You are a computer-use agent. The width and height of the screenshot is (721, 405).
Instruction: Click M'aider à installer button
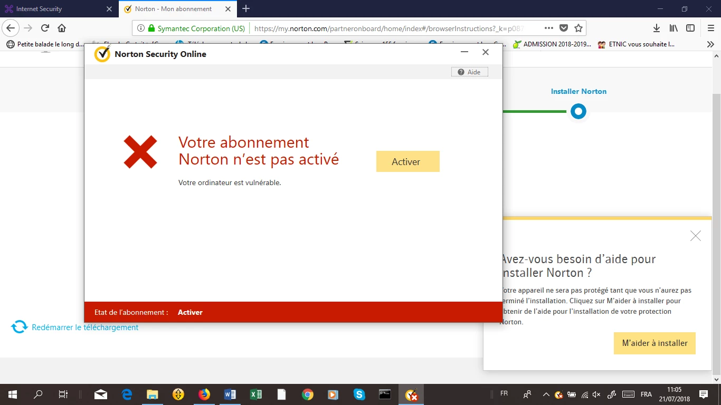pos(654,343)
